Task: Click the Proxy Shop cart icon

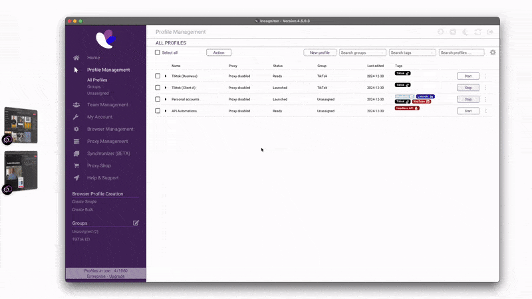Action: (76, 165)
